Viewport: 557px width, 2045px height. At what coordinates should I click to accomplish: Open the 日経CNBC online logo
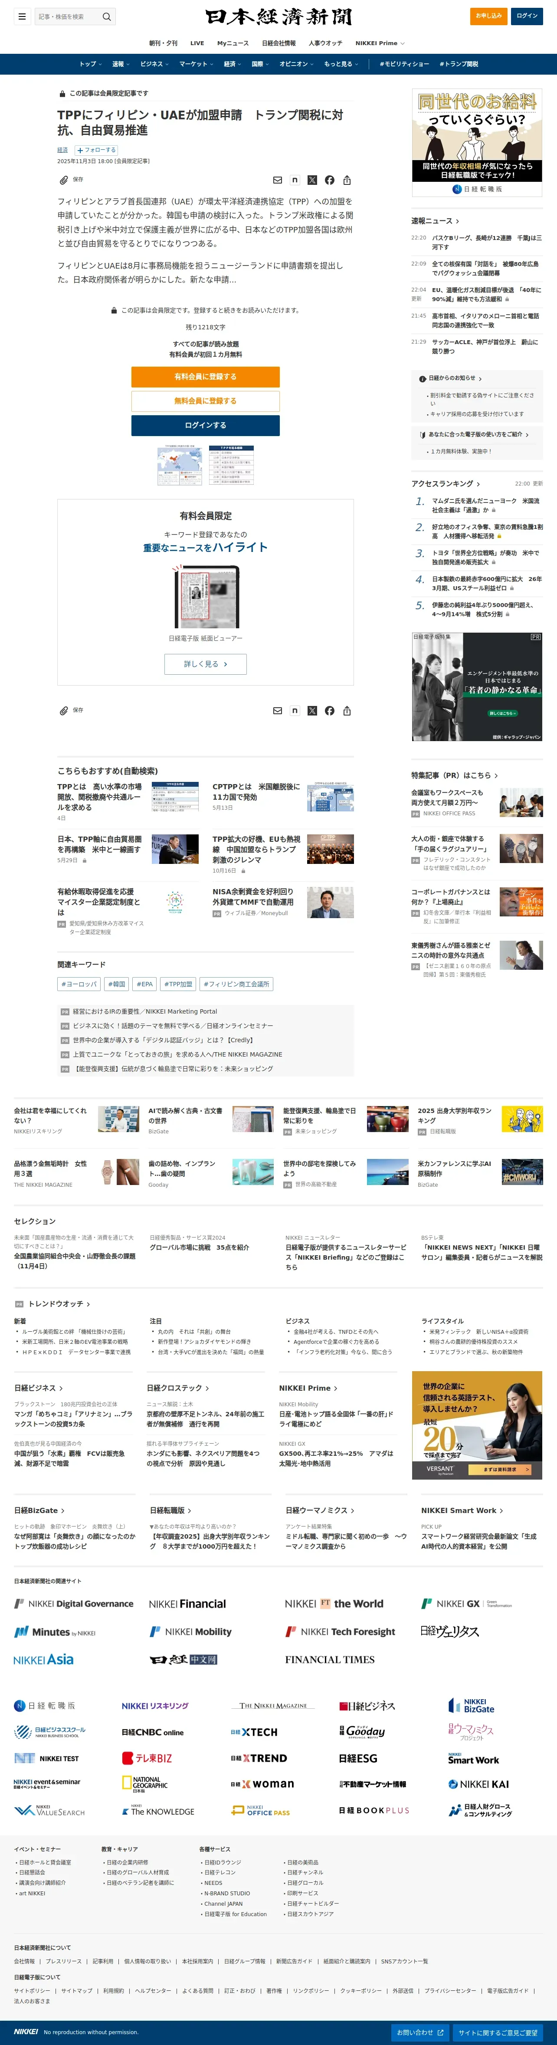click(152, 1732)
